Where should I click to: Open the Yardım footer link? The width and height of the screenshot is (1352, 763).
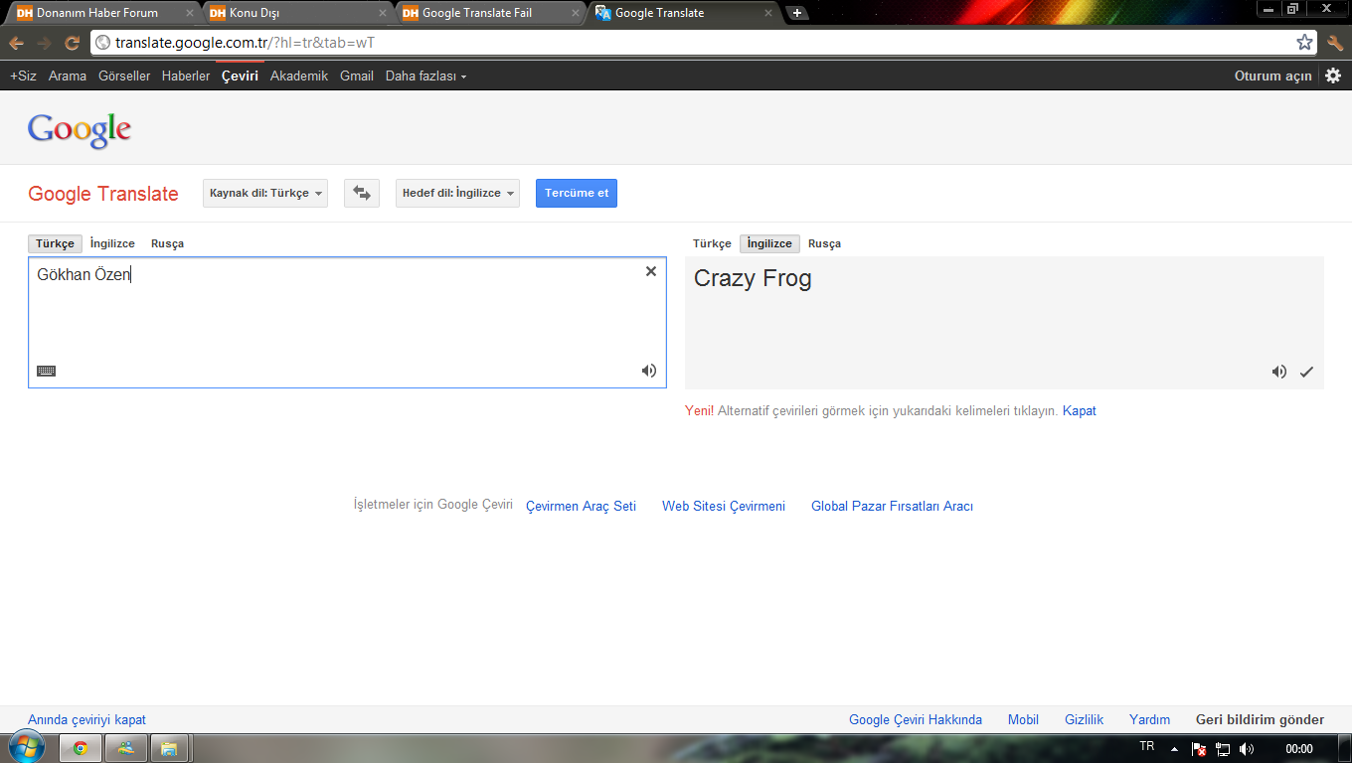[1149, 719]
